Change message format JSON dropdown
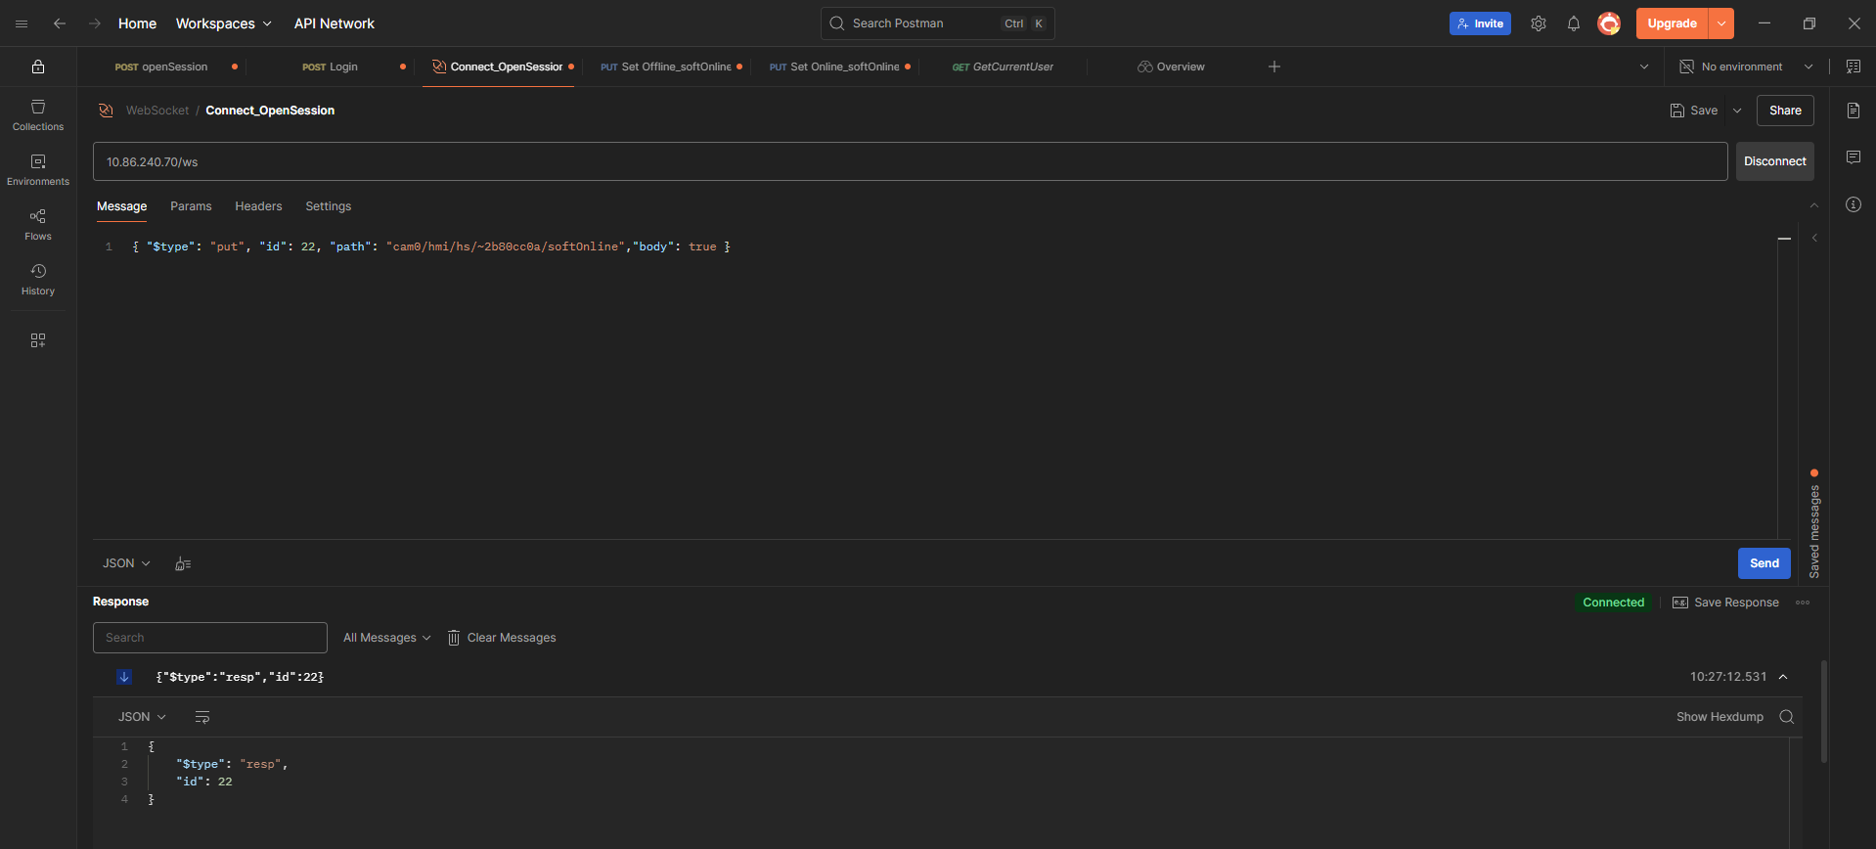The height and width of the screenshot is (849, 1876). pyautogui.click(x=127, y=563)
